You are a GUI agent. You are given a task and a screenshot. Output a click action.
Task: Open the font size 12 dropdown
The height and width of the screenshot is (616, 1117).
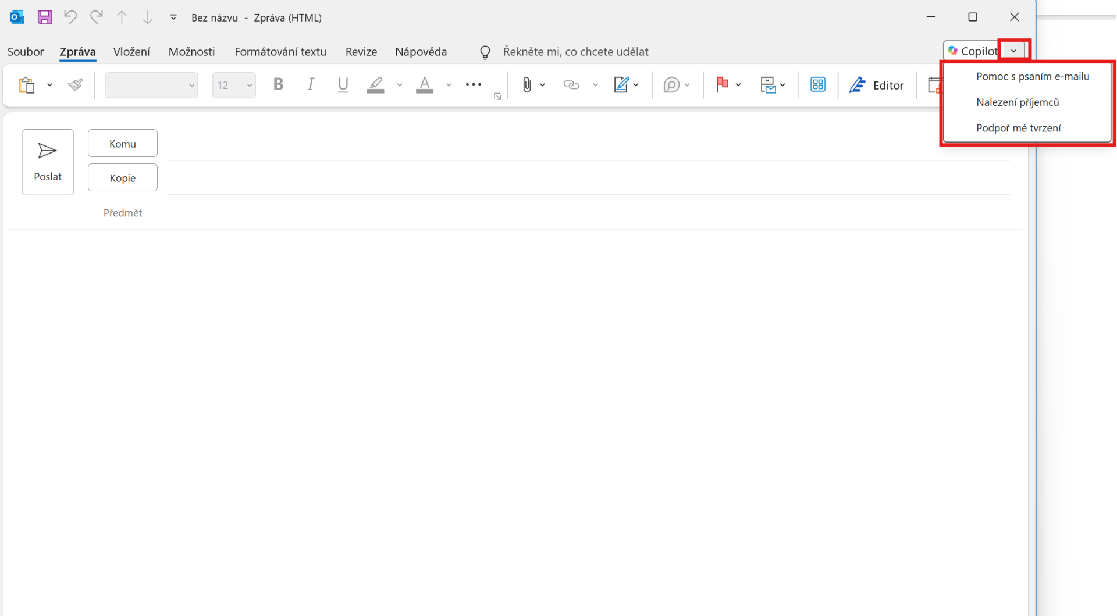click(x=234, y=85)
